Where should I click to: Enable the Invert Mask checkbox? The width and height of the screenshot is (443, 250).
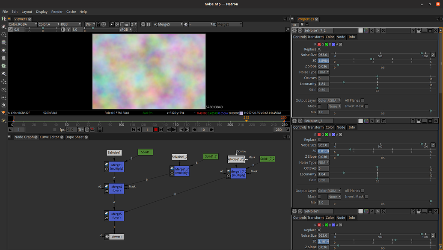click(x=366, y=106)
